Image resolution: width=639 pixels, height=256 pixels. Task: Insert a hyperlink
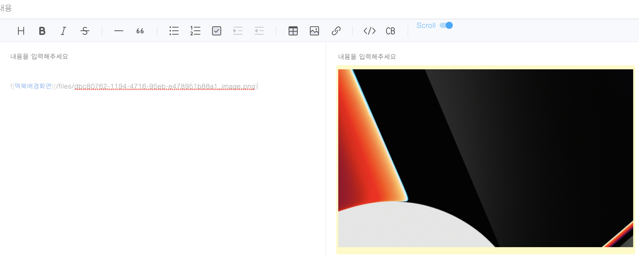[336, 31]
